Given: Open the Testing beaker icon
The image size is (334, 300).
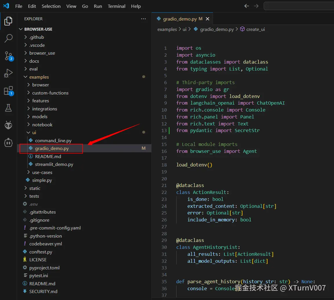Looking at the screenshot, I should [8, 108].
